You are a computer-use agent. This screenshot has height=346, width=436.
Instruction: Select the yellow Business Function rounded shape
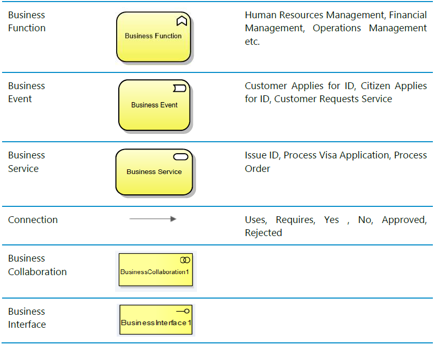click(x=153, y=38)
